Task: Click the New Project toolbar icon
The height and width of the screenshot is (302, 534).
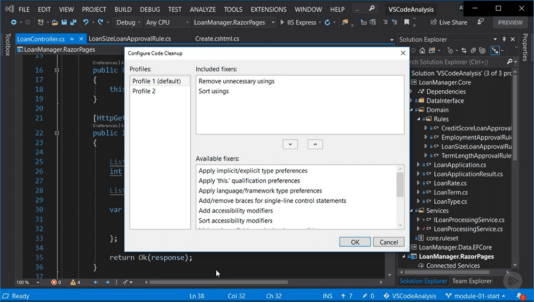Action: (x=41, y=22)
